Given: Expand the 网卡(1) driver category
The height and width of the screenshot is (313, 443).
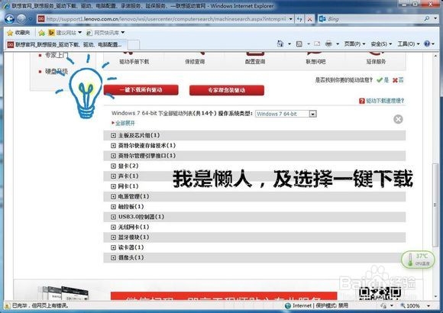Looking at the screenshot, I should click(113, 186).
